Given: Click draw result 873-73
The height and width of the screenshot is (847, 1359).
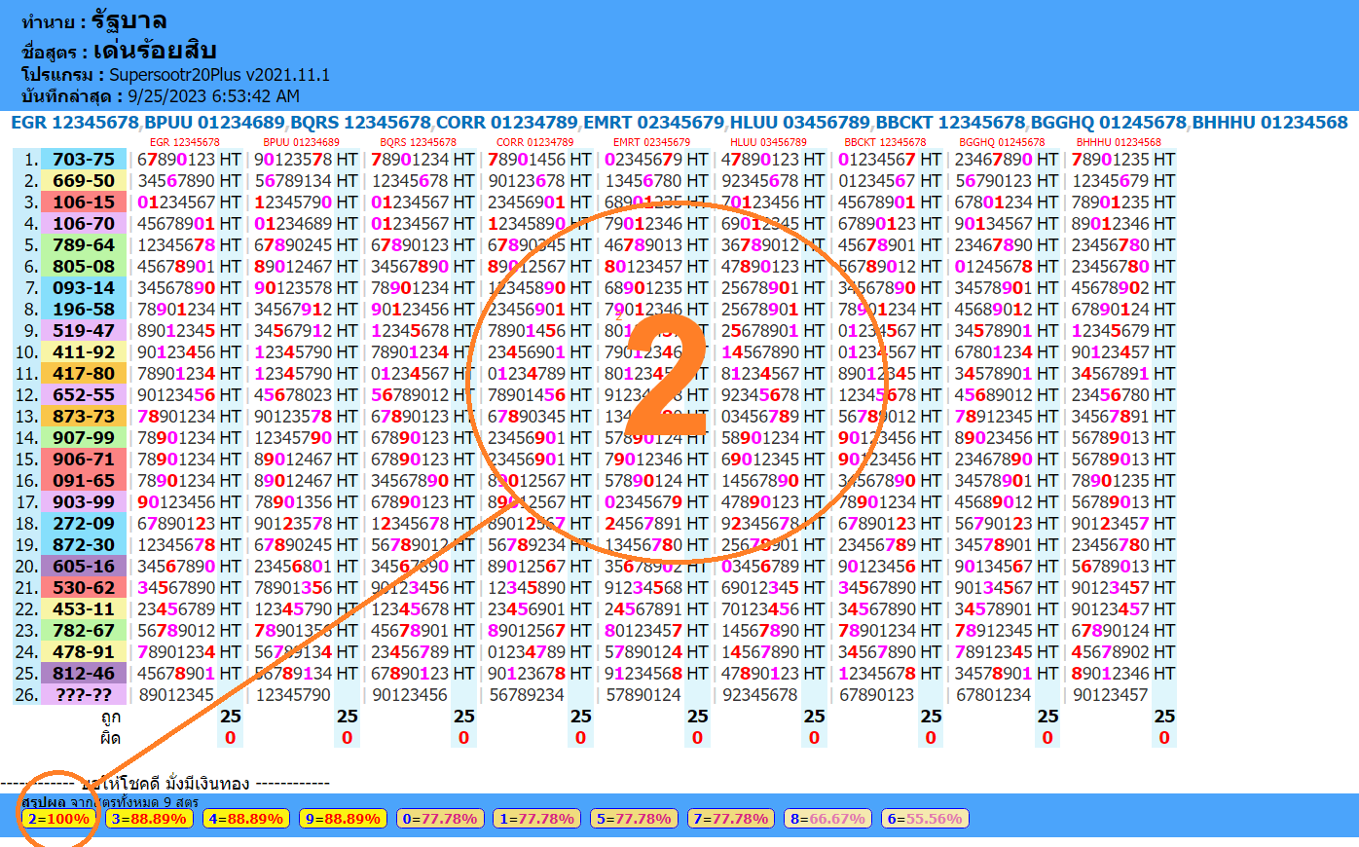Looking at the screenshot, I should 84,417.
